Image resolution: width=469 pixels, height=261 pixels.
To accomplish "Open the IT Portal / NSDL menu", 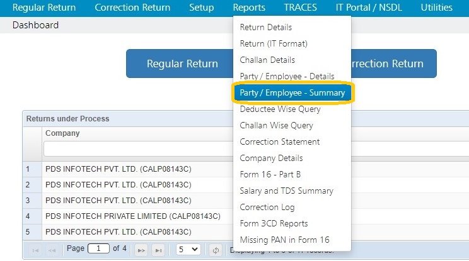I will [369, 8].
